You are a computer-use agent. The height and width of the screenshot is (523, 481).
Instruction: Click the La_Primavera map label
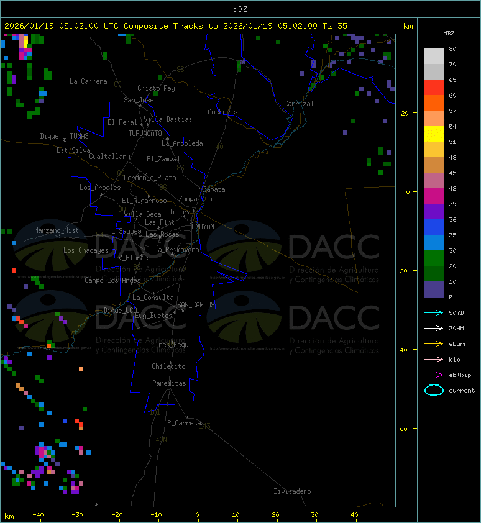click(176, 250)
